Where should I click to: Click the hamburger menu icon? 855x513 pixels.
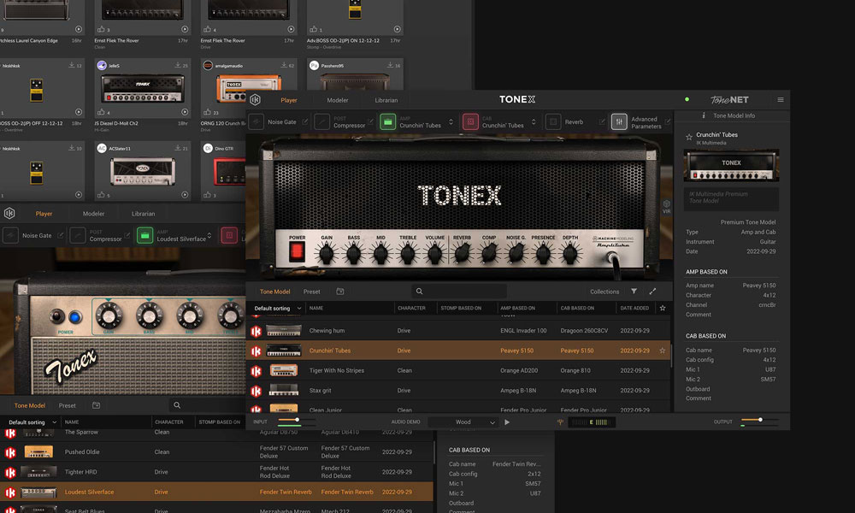(780, 100)
